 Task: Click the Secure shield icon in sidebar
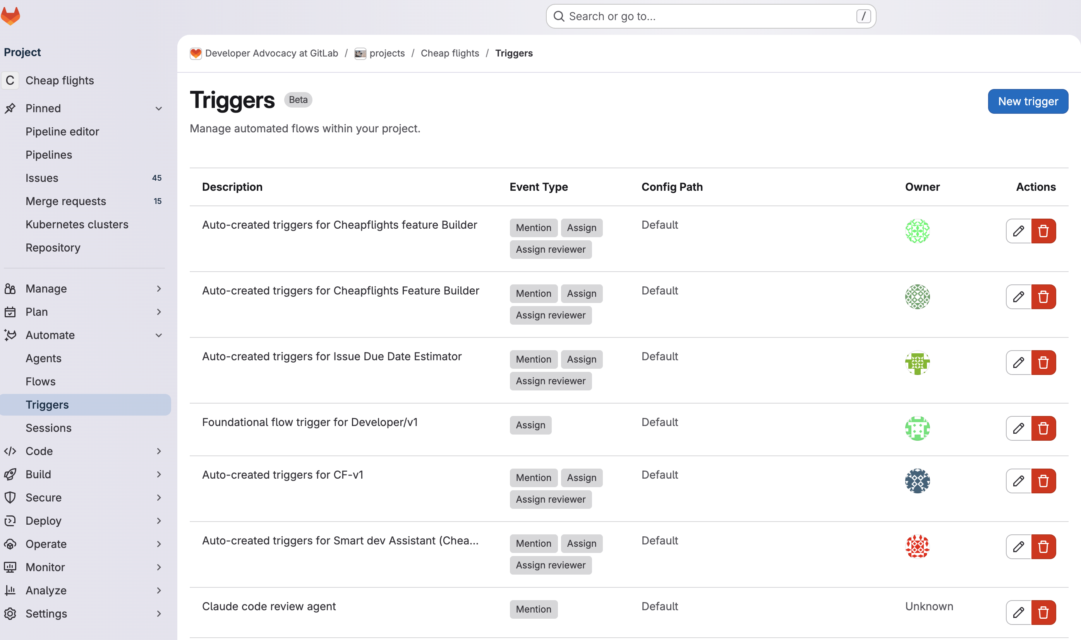(10, 497)
